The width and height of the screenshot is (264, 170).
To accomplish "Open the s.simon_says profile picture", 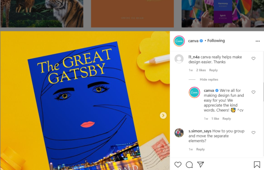I will [x=179, y=133].
